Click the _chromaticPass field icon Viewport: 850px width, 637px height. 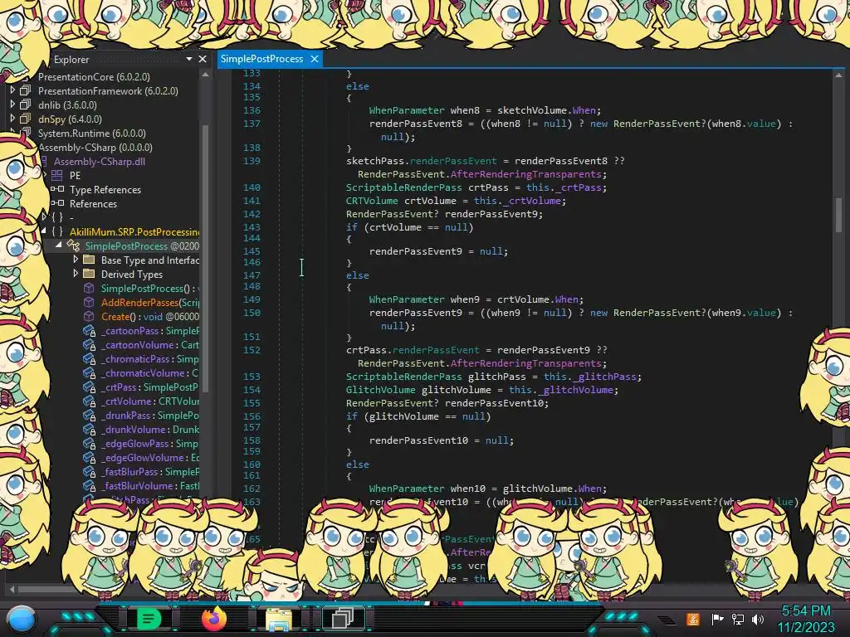[x=89, y=358]
